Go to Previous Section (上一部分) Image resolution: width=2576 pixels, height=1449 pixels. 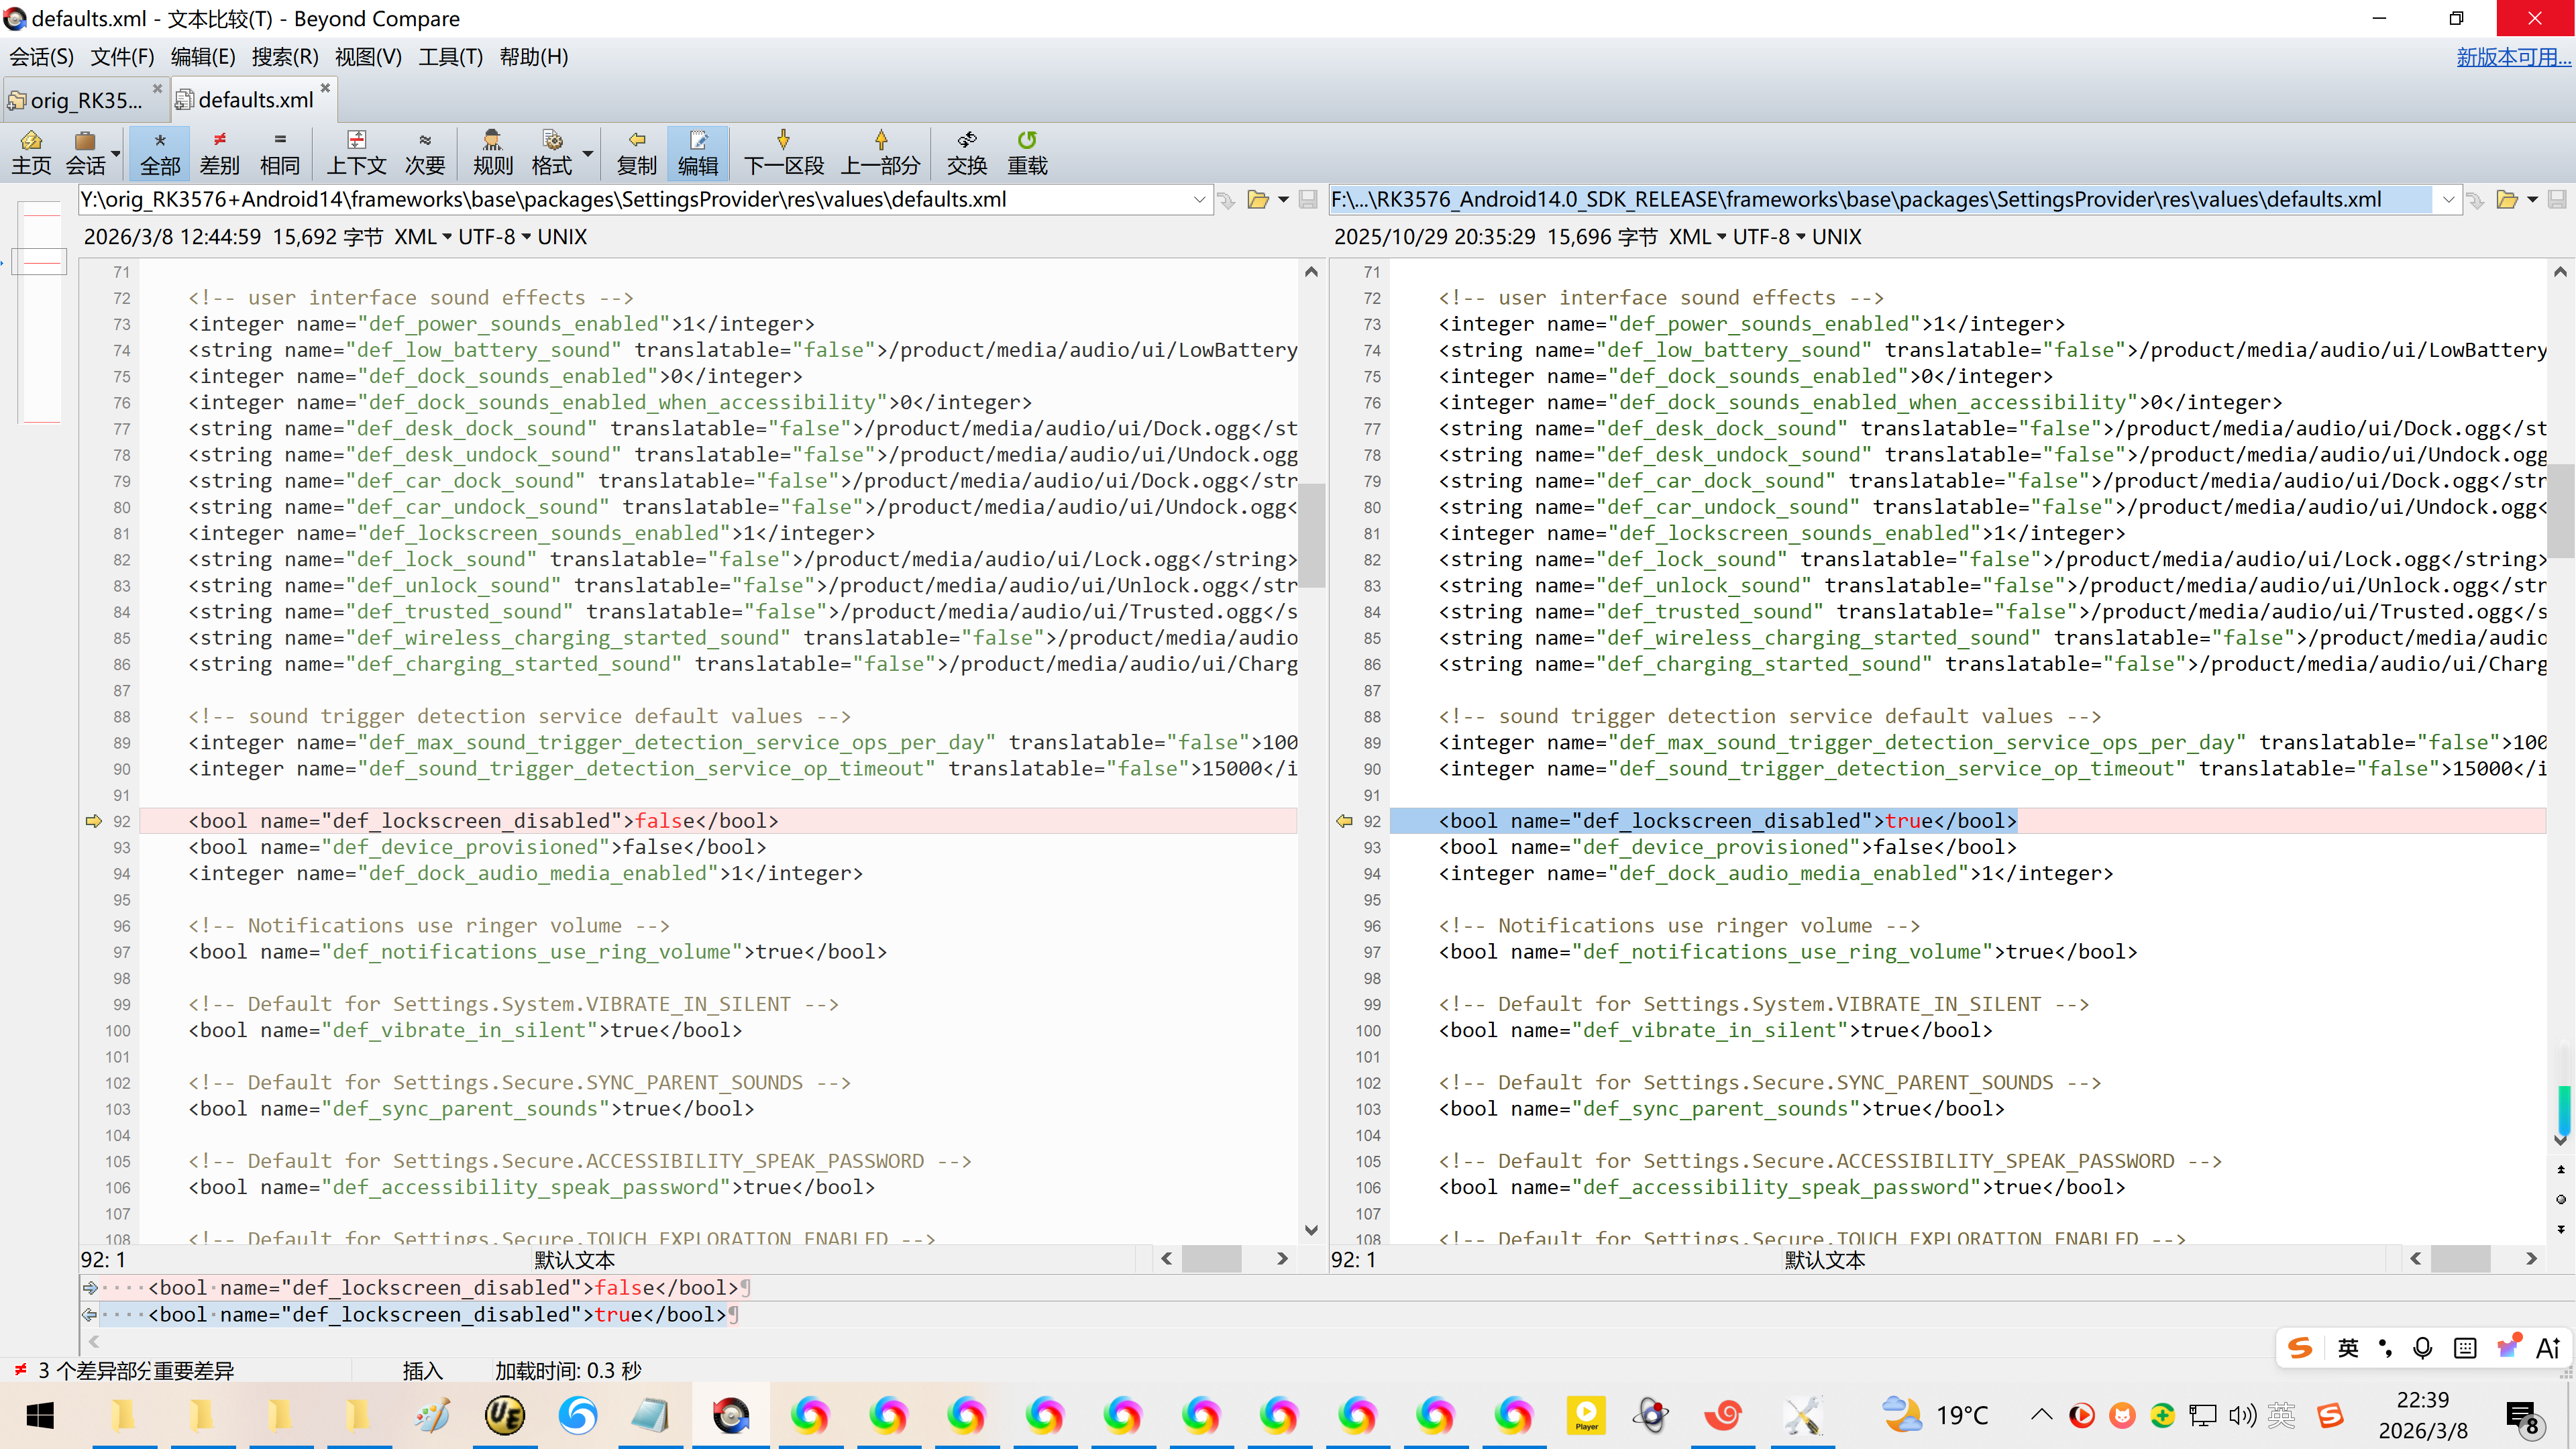pos(880,151)
